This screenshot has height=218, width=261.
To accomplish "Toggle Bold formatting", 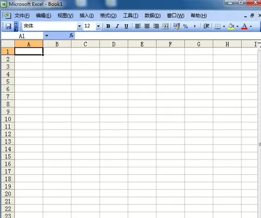I will [108, 27].
